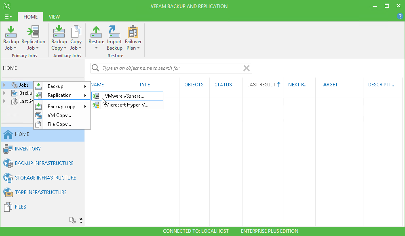This screenshot has width=405, height=236.
Task: Click the Microsoft Hyper-V Windows icon
Action: click(x=96, y=105)
